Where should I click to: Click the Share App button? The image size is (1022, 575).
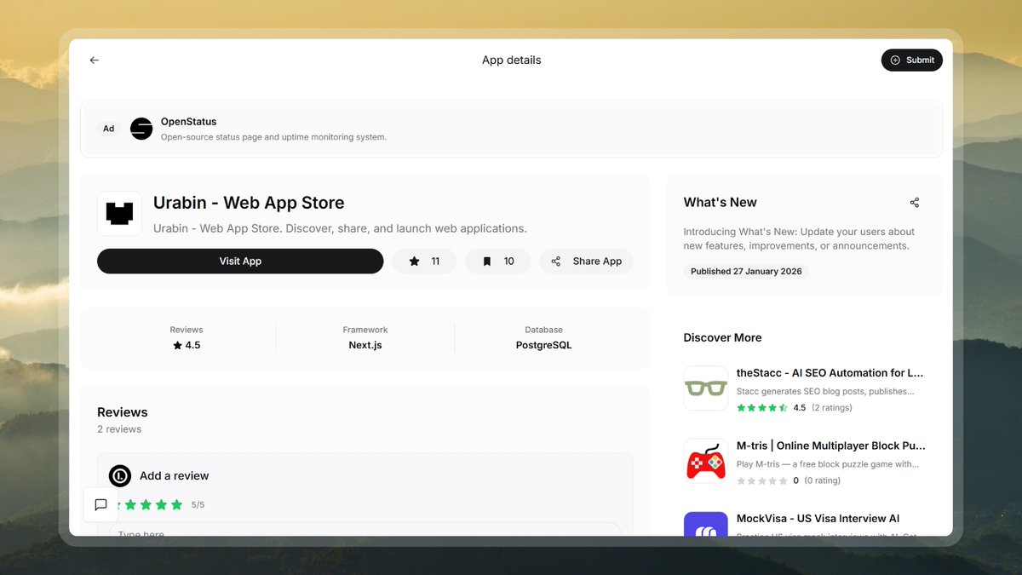coord(586,262)
